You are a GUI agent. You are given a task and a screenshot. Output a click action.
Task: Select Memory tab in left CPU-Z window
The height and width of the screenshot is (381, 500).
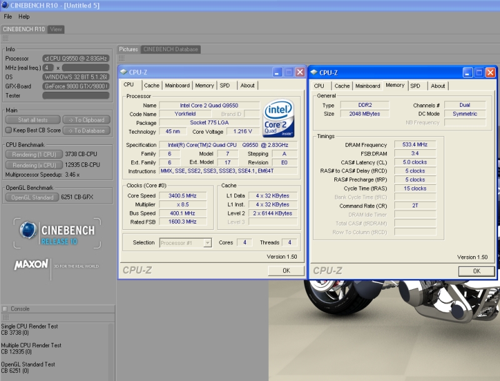tap(205, 86)
